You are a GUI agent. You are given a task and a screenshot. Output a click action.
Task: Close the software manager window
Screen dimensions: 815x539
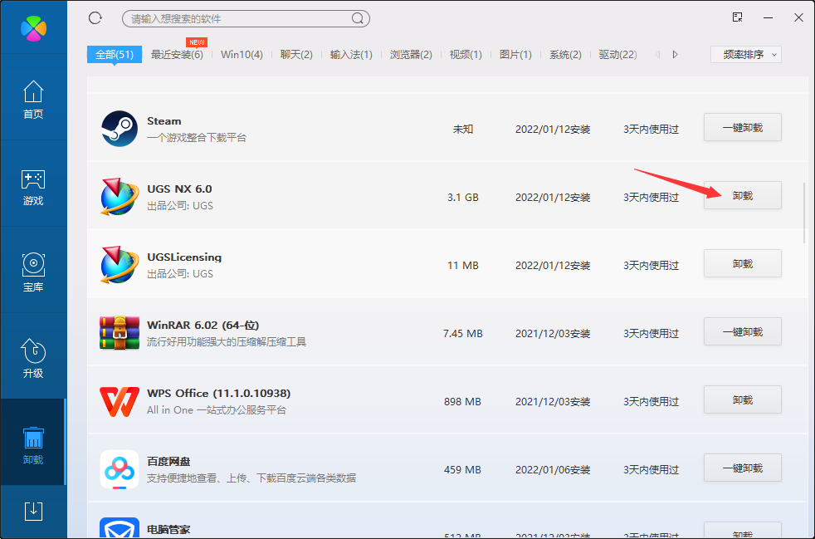coord(799,17)
